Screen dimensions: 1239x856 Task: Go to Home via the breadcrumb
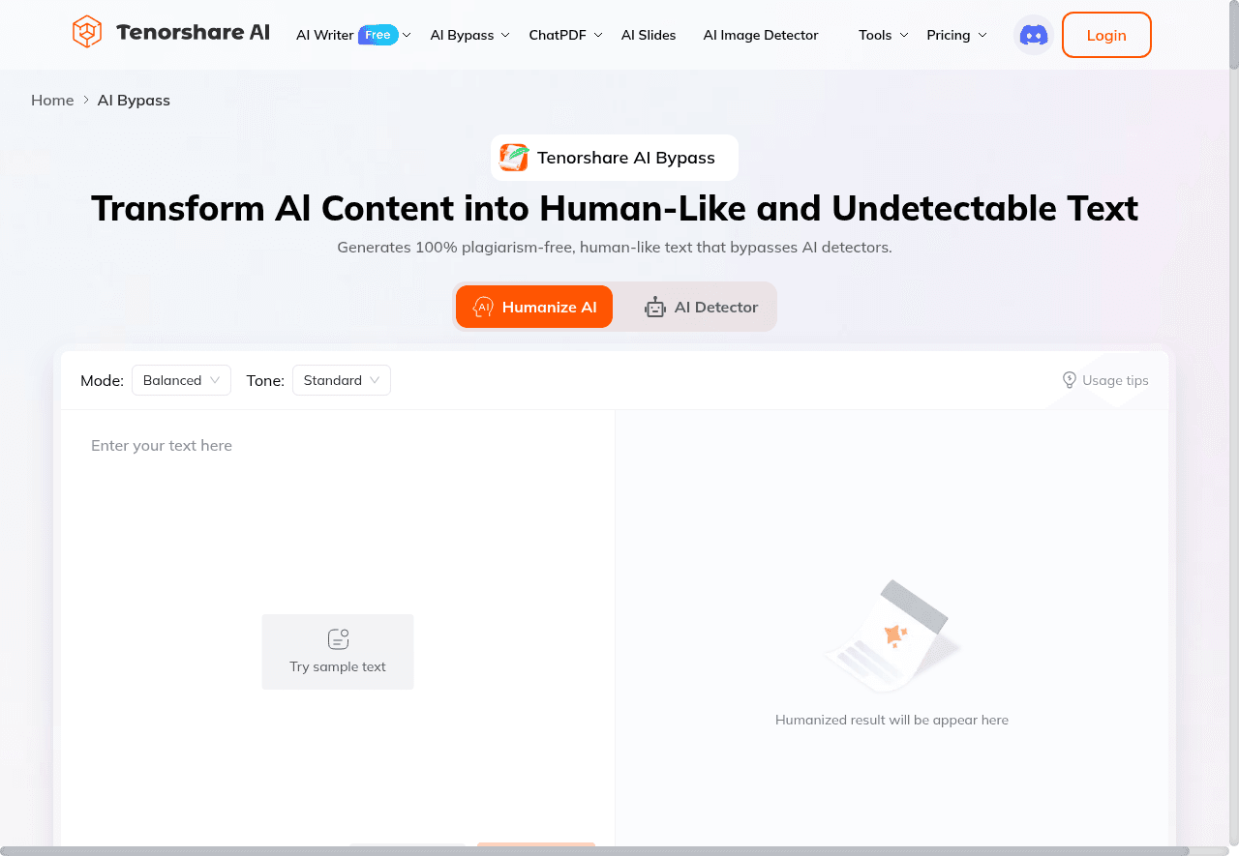coord(52,100)
